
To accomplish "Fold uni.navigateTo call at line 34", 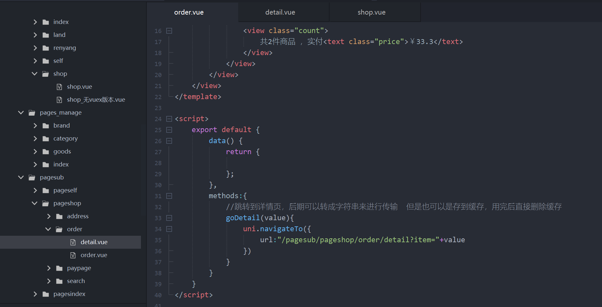I will tap(169, 229).
